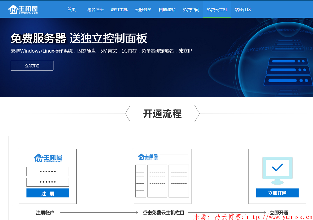Click the 主机屋 logo in header
Image resolution: width=313 pixels, height=220 pixels.
(23, 9)
